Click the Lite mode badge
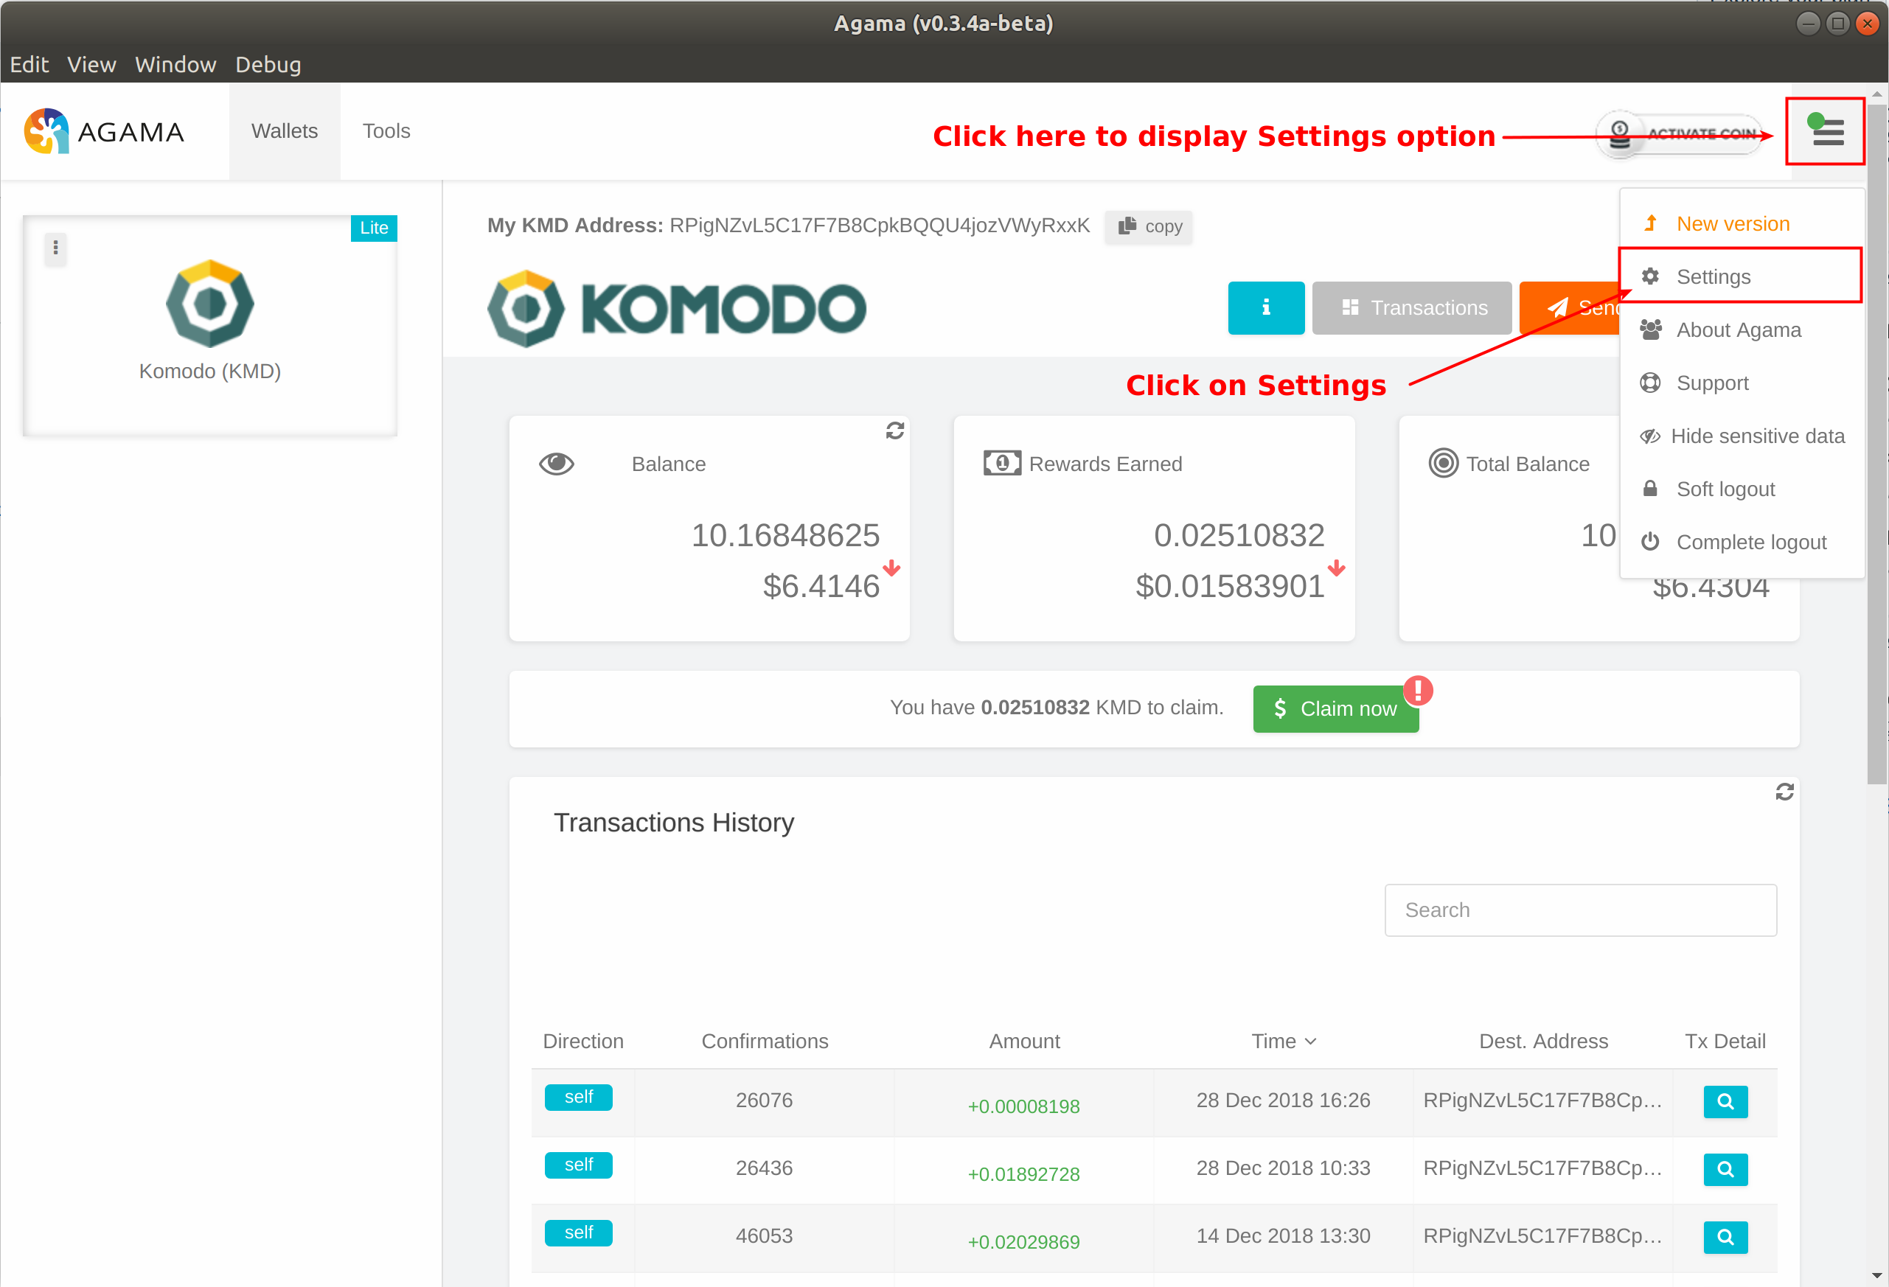Screen dimensions: 1889x1287 (x=374, y=228)
